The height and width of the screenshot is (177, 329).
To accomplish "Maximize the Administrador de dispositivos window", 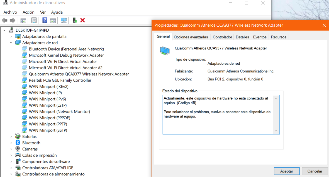I will (x=247, y=3).
